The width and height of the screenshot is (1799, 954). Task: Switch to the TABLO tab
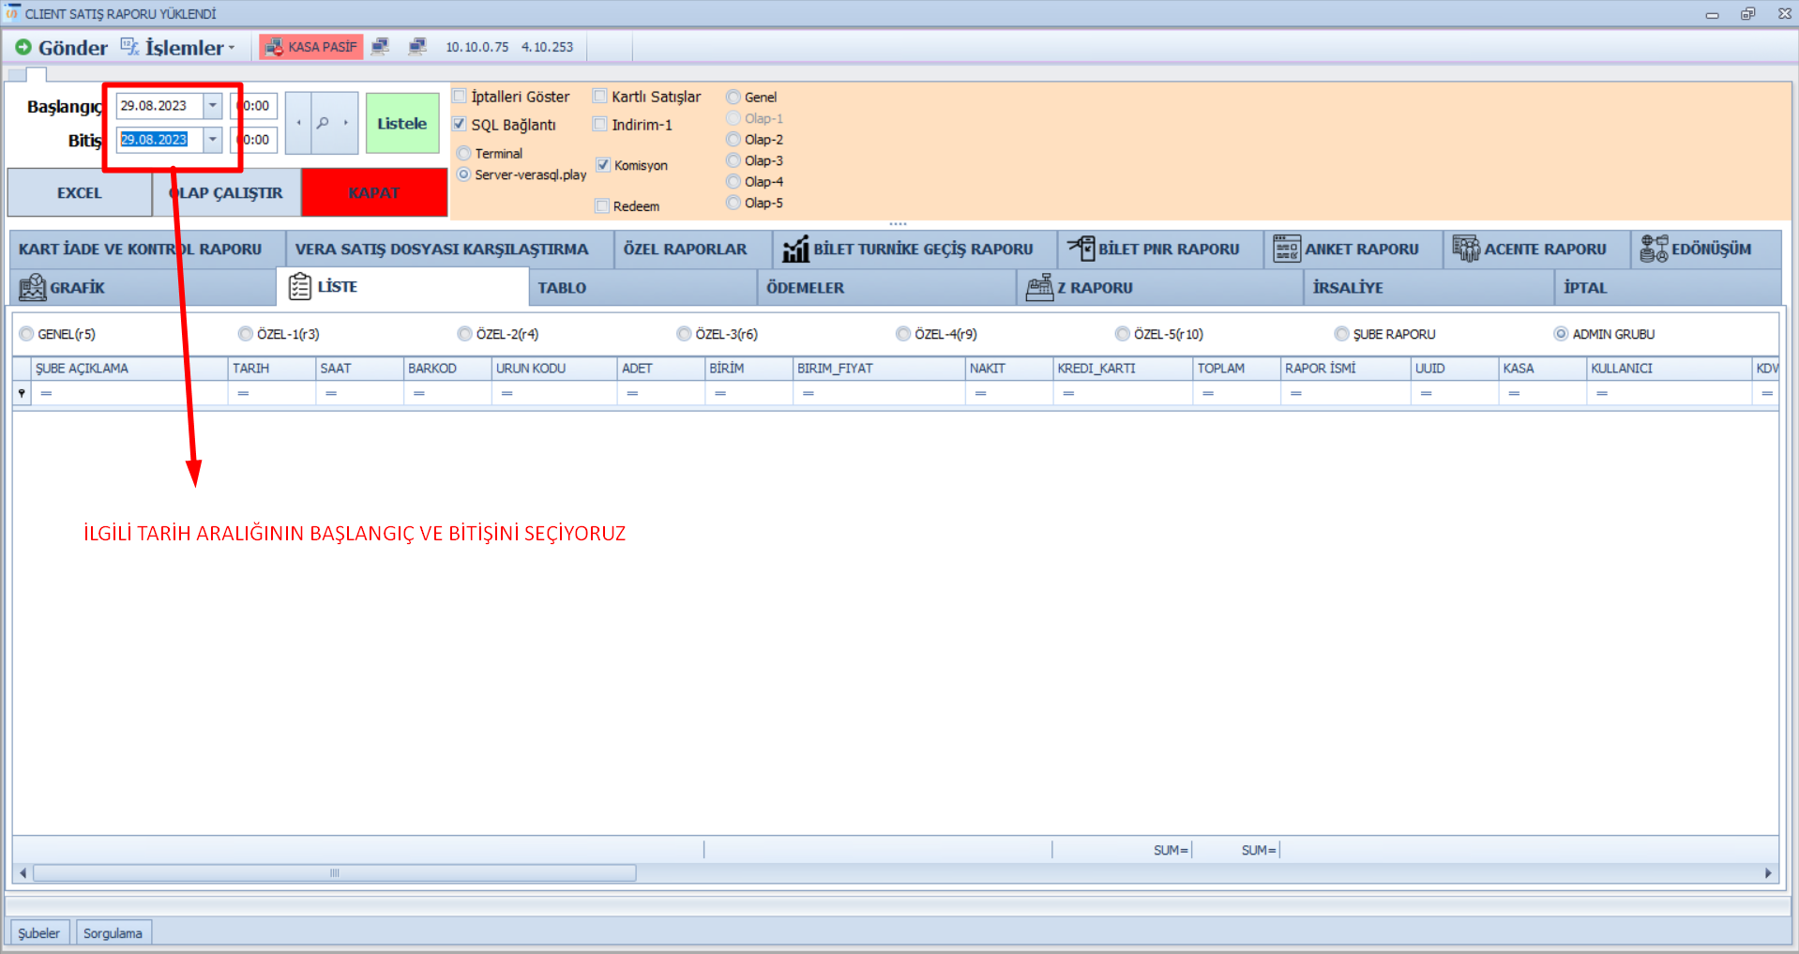[x=562, y=288]
